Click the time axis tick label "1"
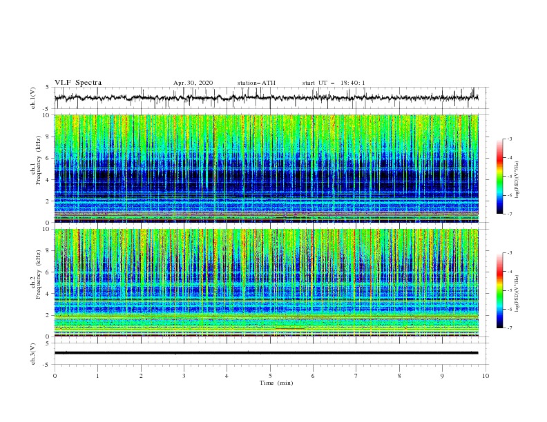This screenshot has width=547, height=422. [97, 376]
